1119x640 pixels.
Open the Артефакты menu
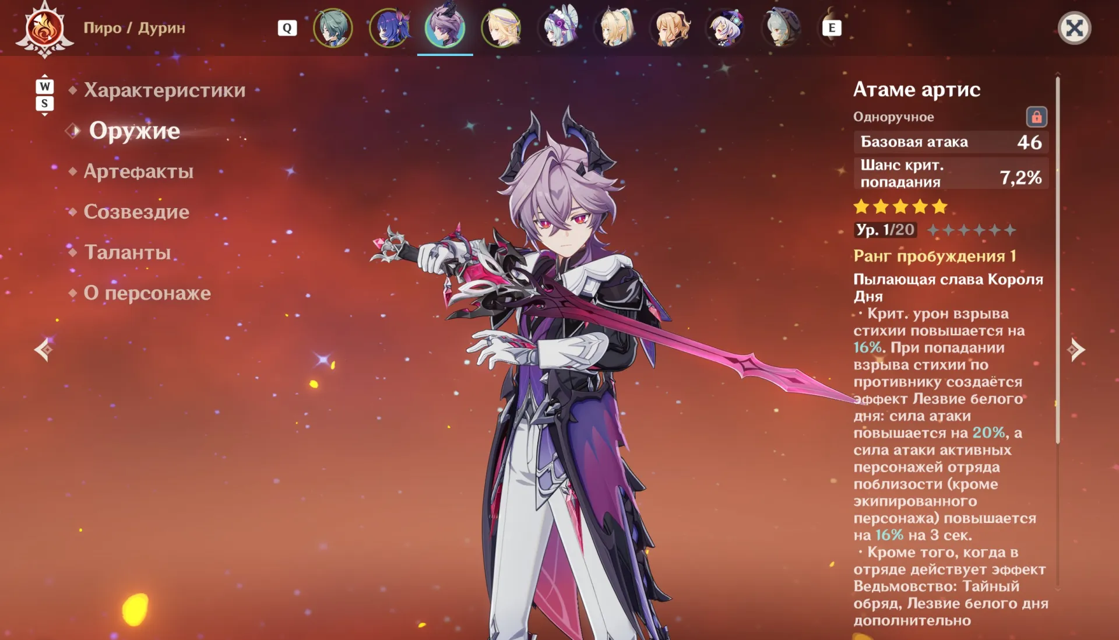138,171
